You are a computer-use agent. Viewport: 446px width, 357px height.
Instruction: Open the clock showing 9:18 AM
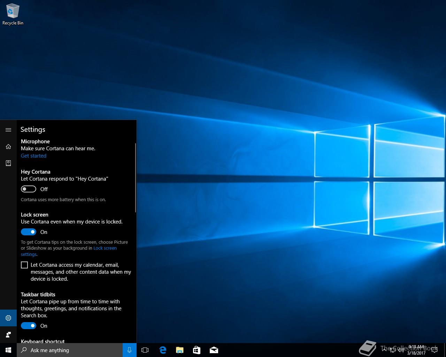[x=416, y=350]
